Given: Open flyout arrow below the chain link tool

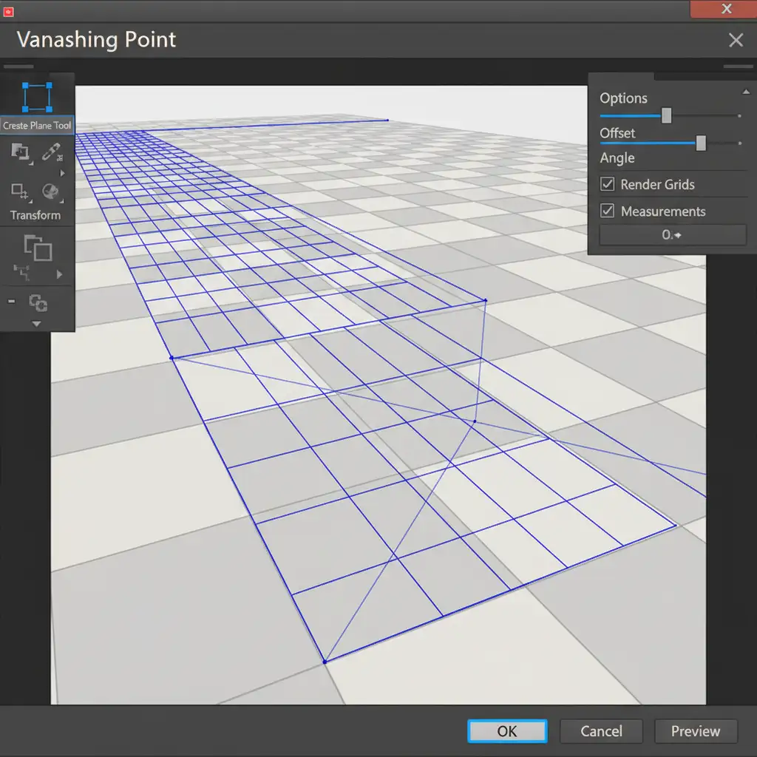Looking at the screenshot, I should 62,173.
